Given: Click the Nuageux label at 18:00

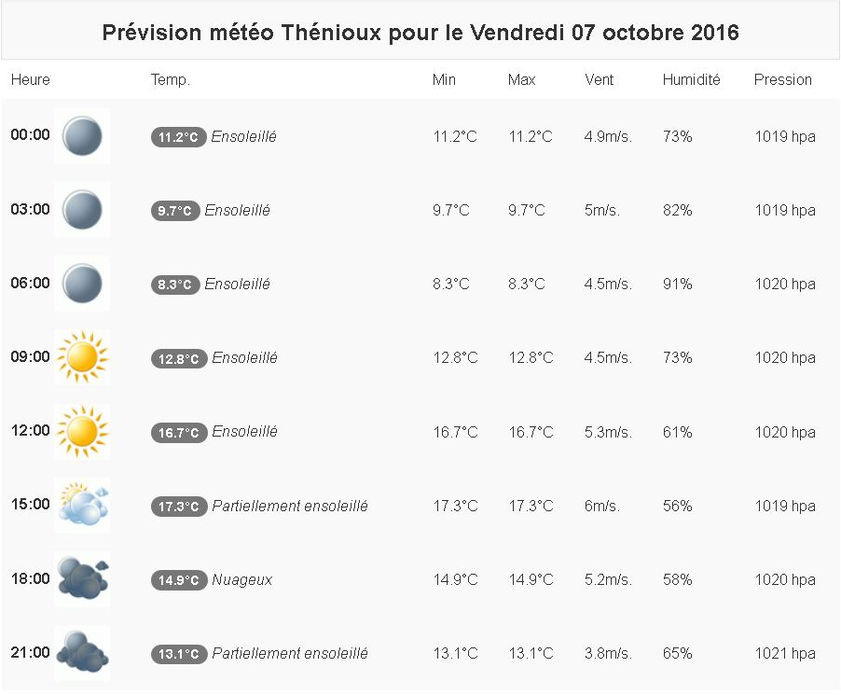Looking at the screenshot, I should [x=242, y=579].
